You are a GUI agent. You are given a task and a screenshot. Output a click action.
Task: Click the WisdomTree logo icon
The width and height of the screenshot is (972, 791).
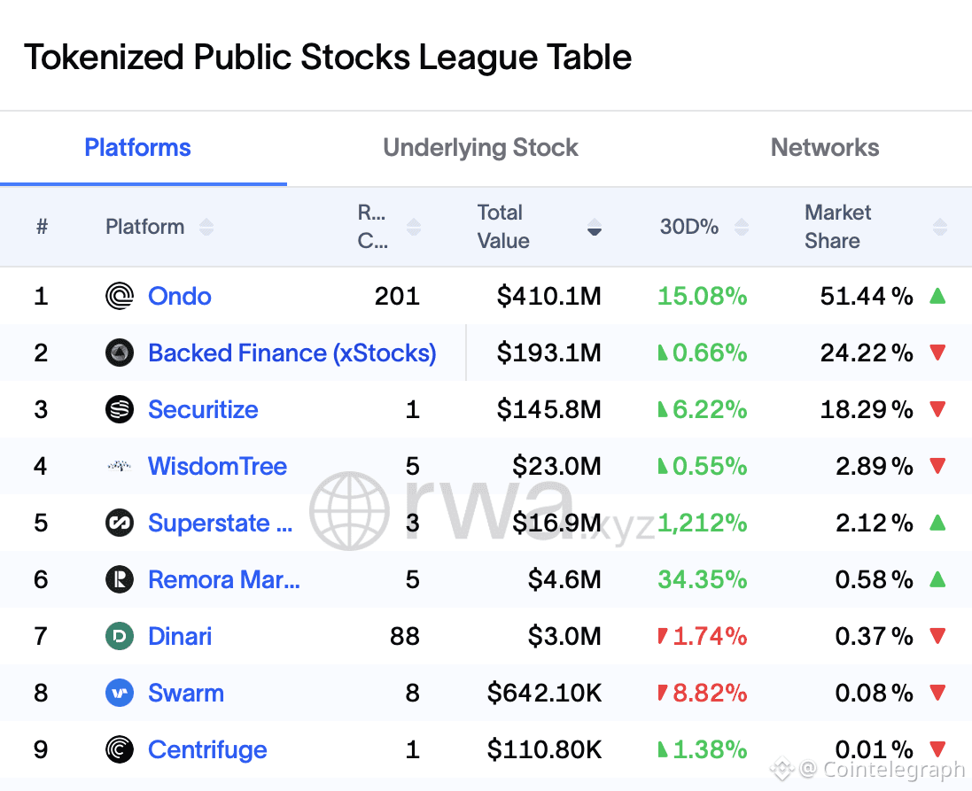click(x=120, y=466)
